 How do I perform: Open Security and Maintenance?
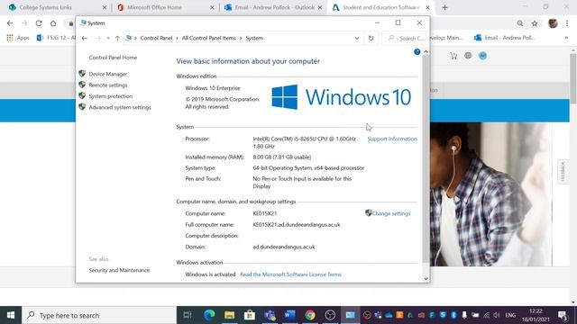119,270
